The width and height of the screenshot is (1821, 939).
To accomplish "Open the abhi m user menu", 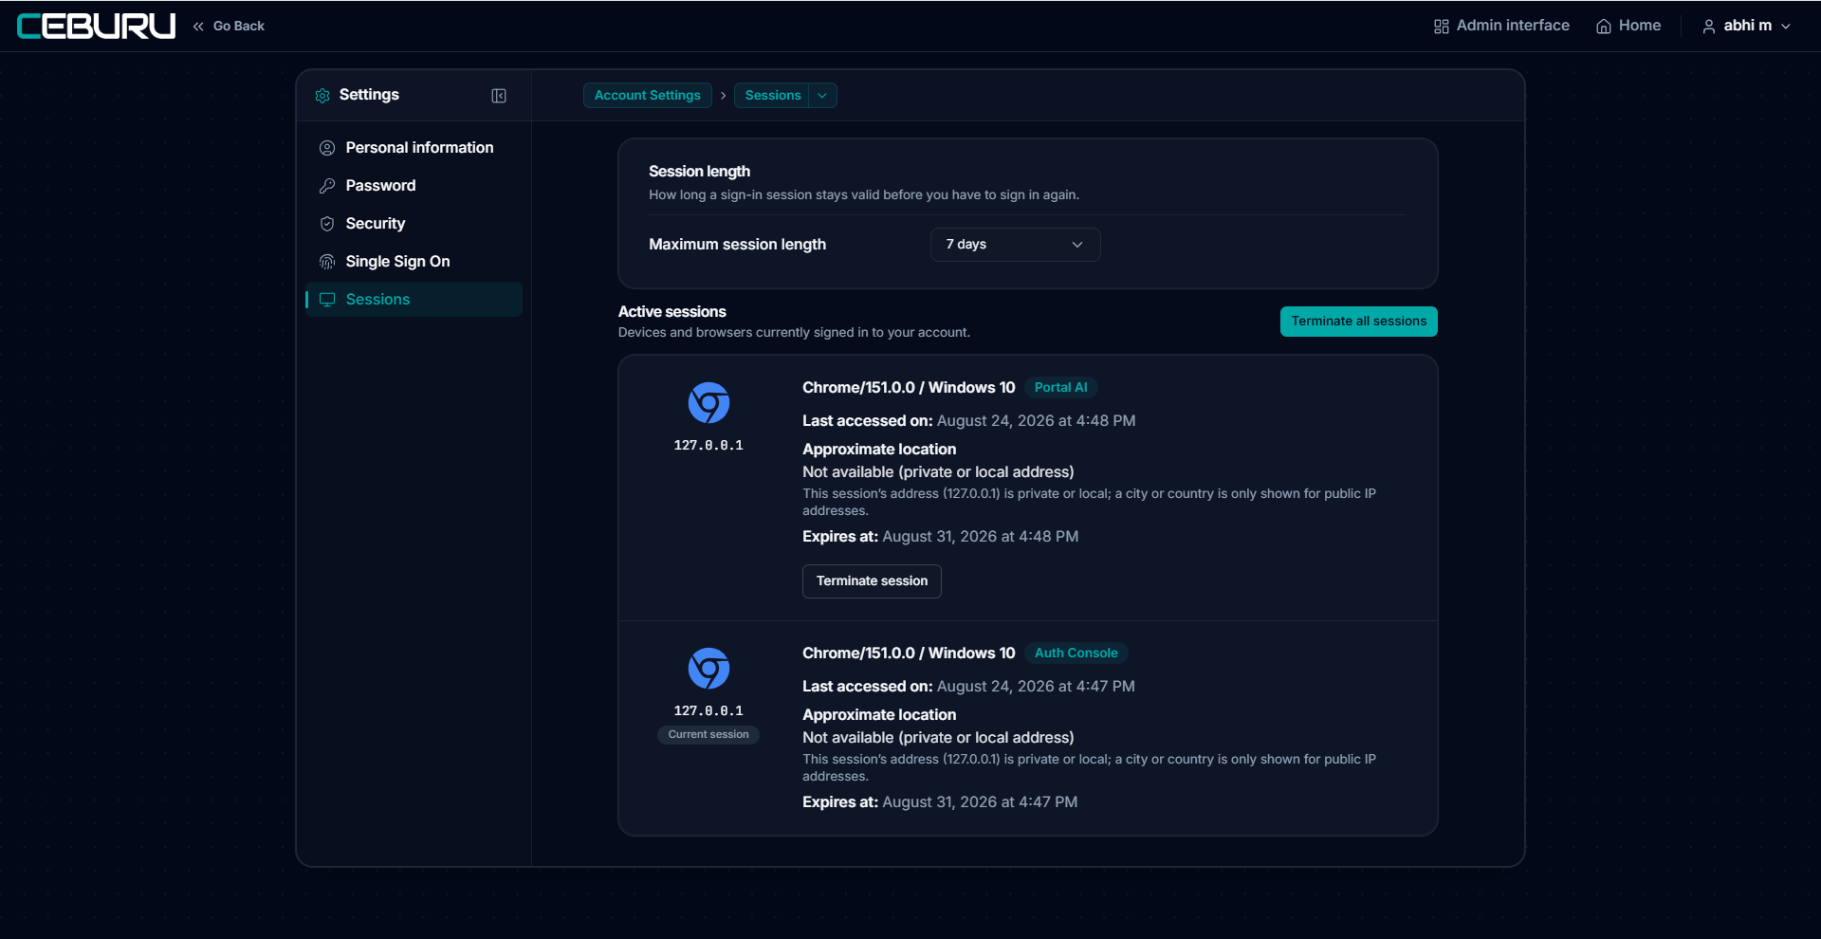I will 1746,27.
